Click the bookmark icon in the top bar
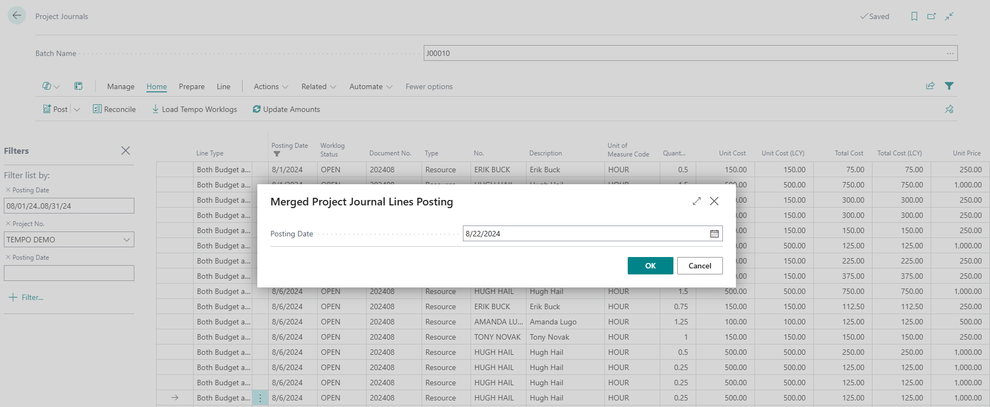The image size is (990, 407). point(914,16)
